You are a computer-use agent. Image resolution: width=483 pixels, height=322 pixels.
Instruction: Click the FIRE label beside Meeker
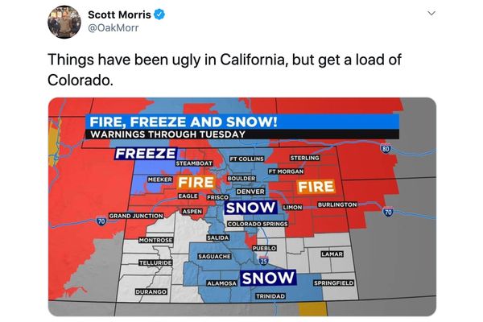[195, 183]
